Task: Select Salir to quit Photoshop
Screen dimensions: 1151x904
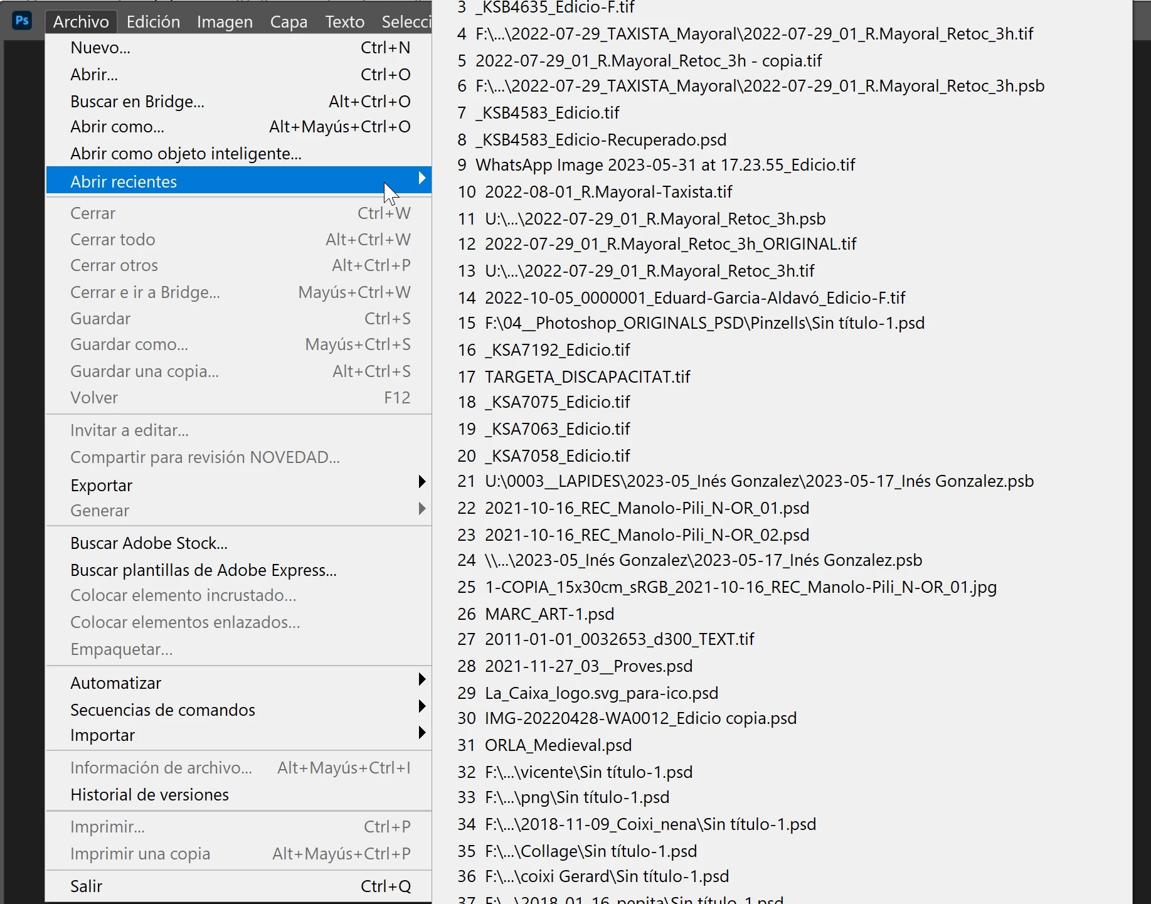Action: tap(239, 886)
